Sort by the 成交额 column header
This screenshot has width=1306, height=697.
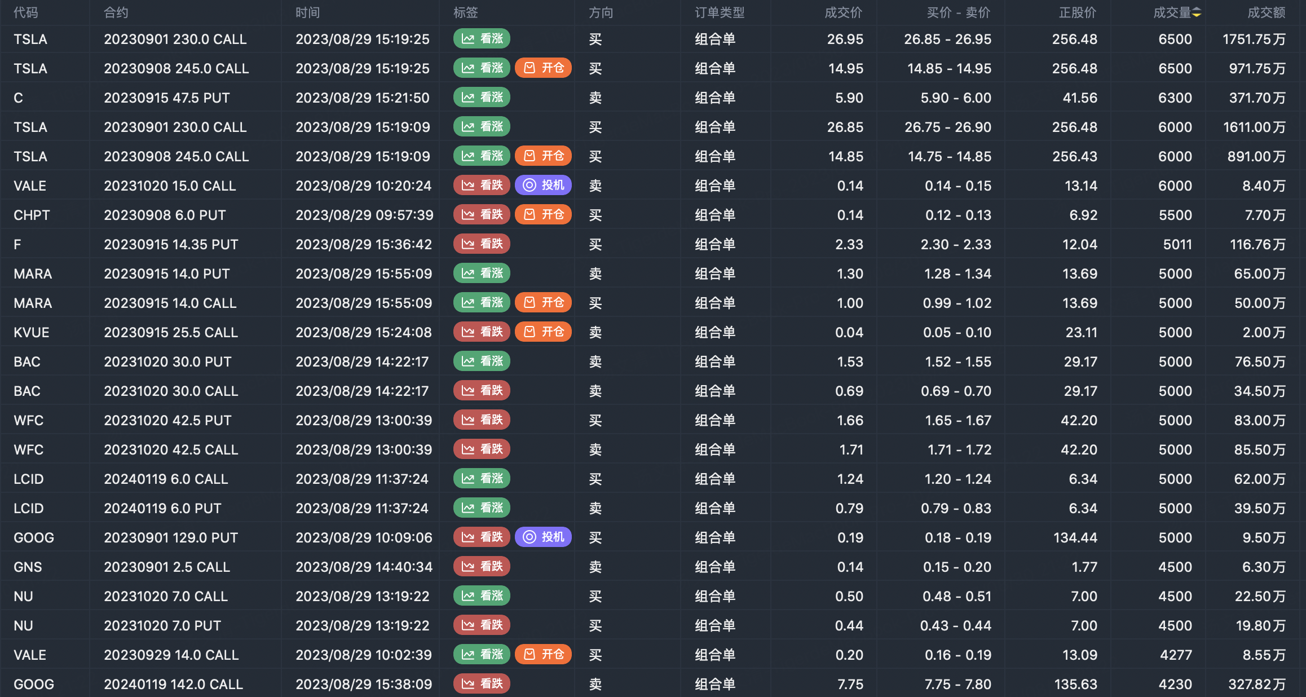coord(1266,13)
